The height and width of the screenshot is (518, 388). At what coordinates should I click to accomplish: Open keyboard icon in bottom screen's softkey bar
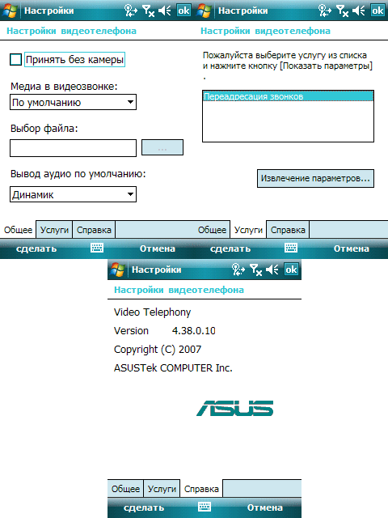click(205, 507)
